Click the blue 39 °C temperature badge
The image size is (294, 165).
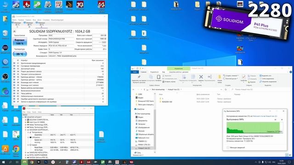coord(20,54)
